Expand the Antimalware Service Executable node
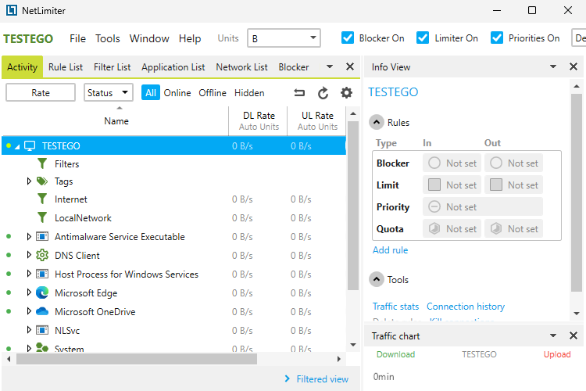 pos(29,236)
